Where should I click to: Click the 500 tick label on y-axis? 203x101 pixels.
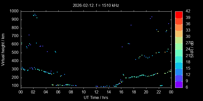point(15,53)
